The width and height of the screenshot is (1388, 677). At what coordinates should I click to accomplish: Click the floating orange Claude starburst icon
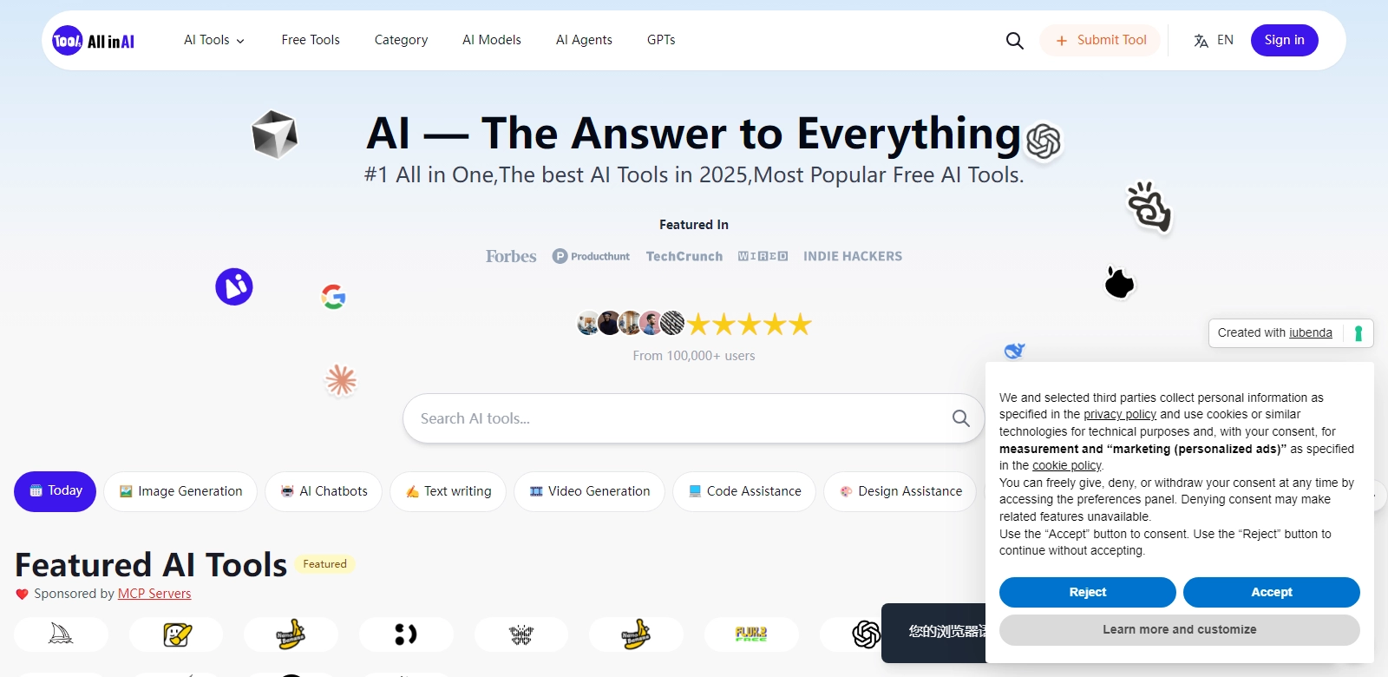(x=341, y=380)
